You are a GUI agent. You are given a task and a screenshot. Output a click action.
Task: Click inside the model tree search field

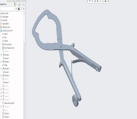7,9
